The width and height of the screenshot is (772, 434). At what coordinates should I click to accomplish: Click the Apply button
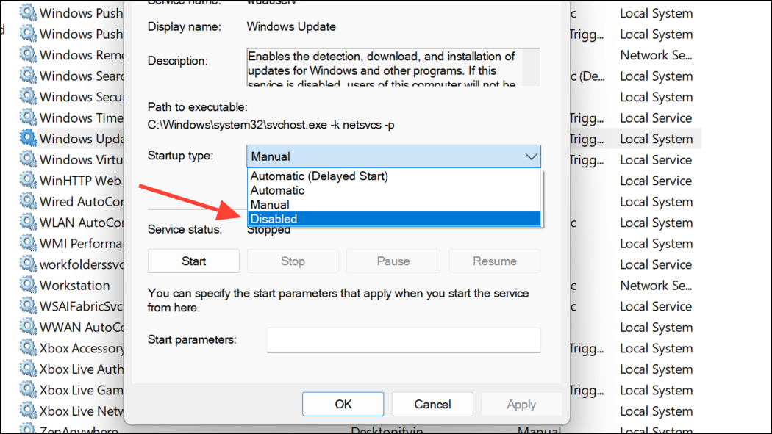point(521,404)
